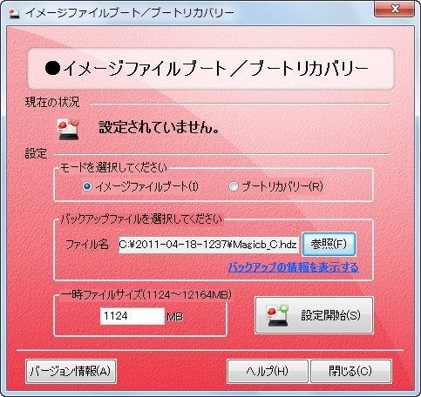Show version info via the バージョン情報(A) button
Image resolution: width=421 pixels, height=397 pixels.
(71, 371)
